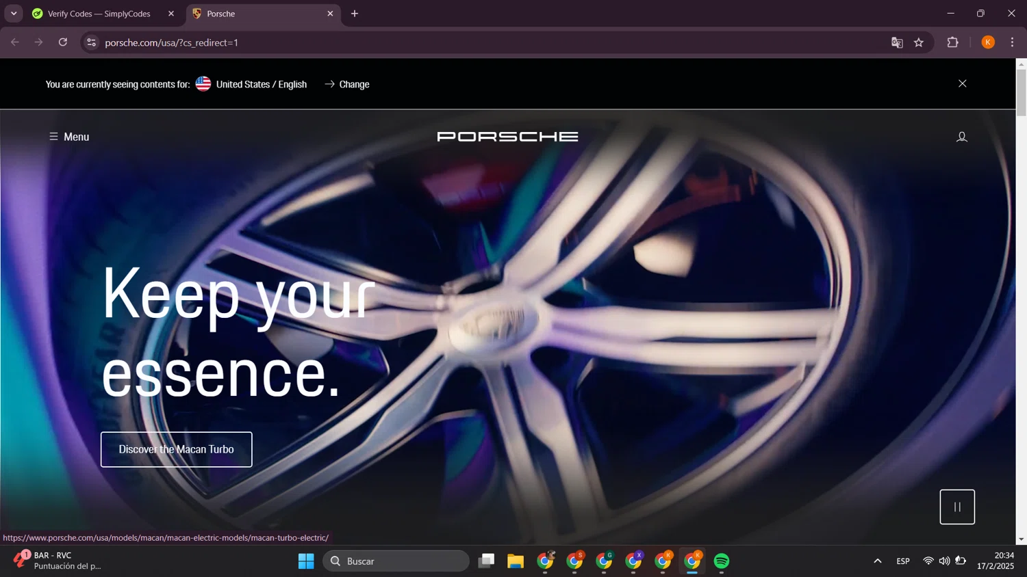Image resolution: width=1027 pixels, height=577 pixels.
Task: Dismiss the country contents banner
Action: 962,83
